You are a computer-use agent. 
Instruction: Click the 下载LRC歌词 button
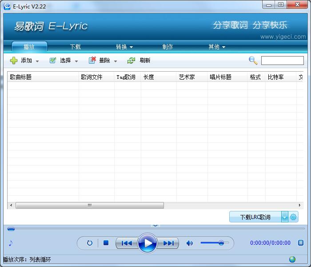[x=255, y=217]
